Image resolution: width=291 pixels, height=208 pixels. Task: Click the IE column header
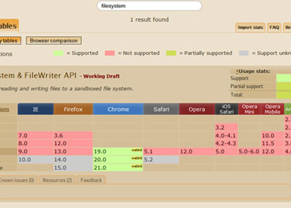36,109
